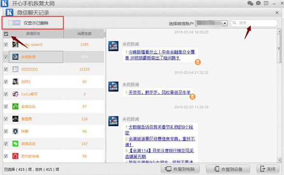Screen dimensions: 284x175
Task: Click the 消息条数 column header
Action: point(84,33)
